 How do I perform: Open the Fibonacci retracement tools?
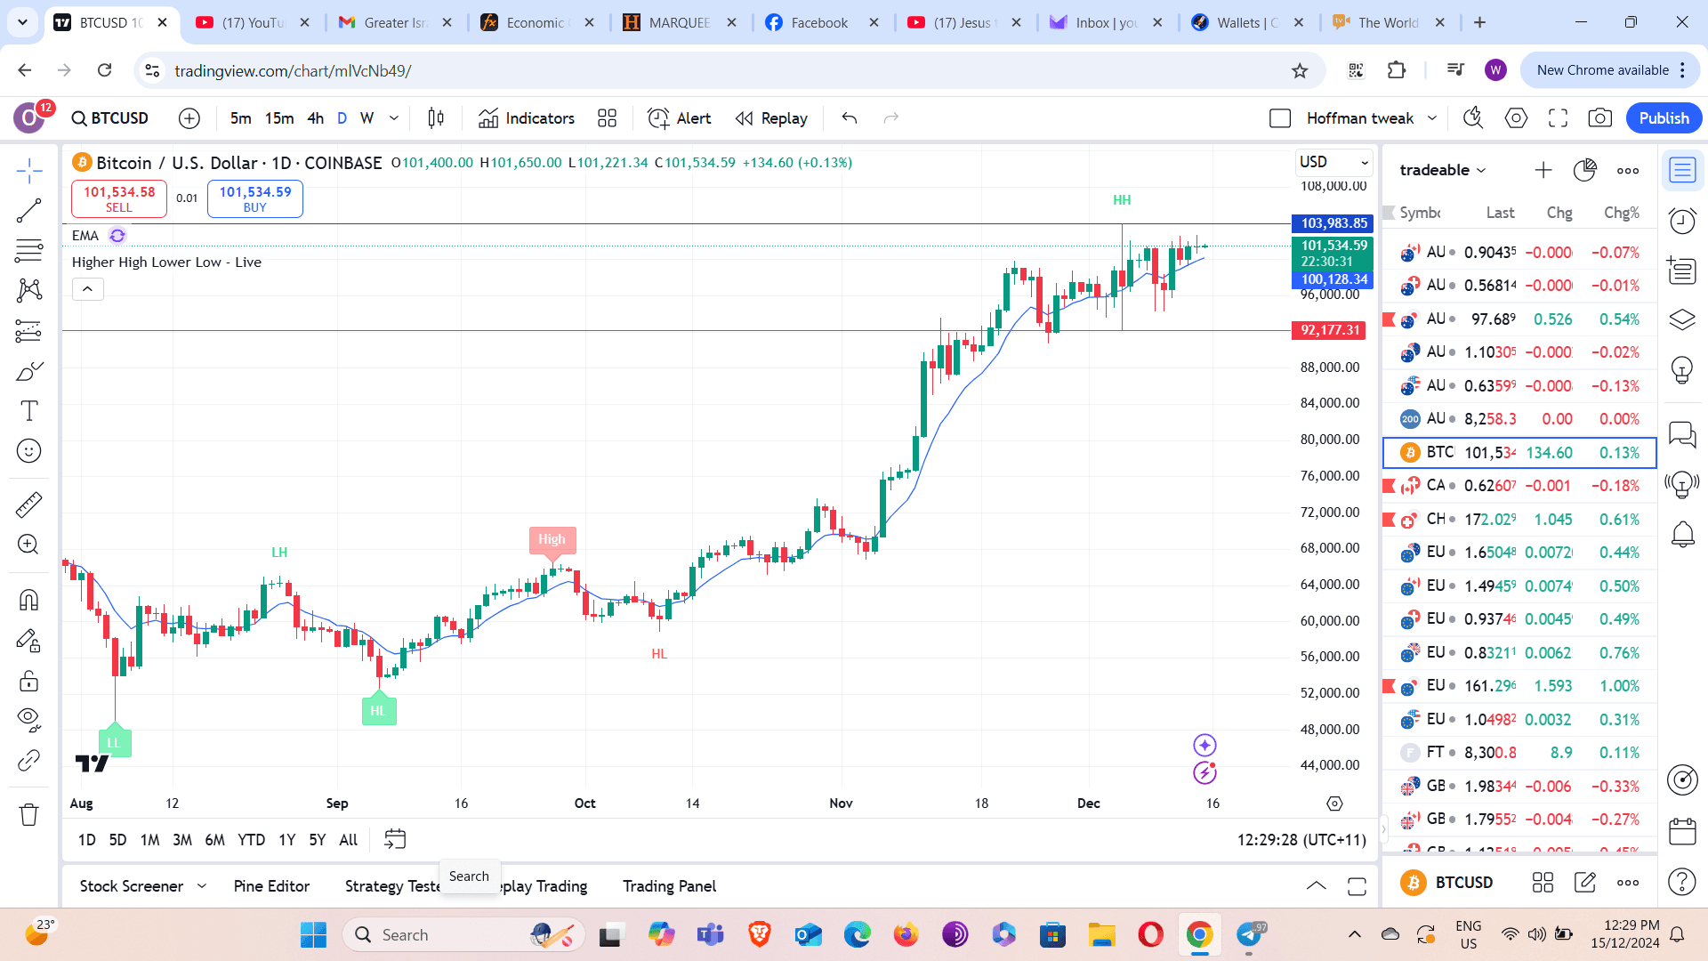coord(29,251)
